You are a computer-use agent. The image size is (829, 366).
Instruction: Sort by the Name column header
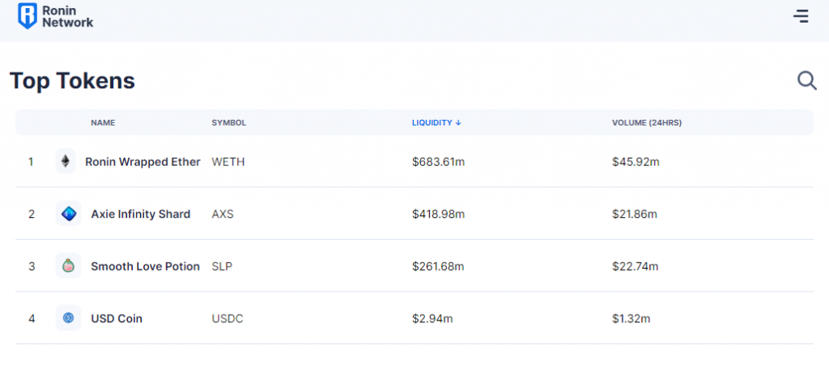[x=103, y=123]
